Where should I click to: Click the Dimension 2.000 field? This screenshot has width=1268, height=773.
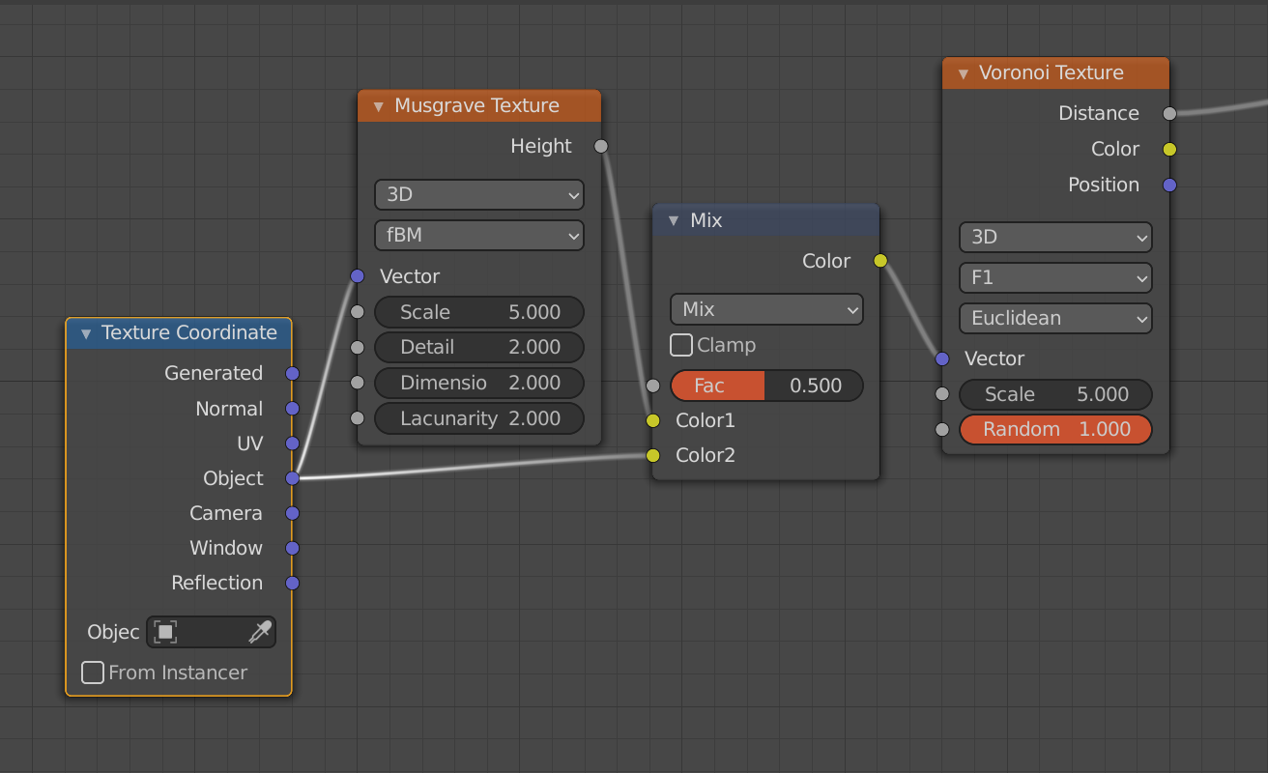pos(479,383)
